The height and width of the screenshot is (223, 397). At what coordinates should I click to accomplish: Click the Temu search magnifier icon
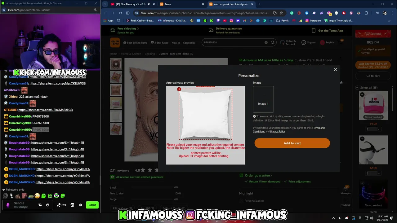pos(273,42)
